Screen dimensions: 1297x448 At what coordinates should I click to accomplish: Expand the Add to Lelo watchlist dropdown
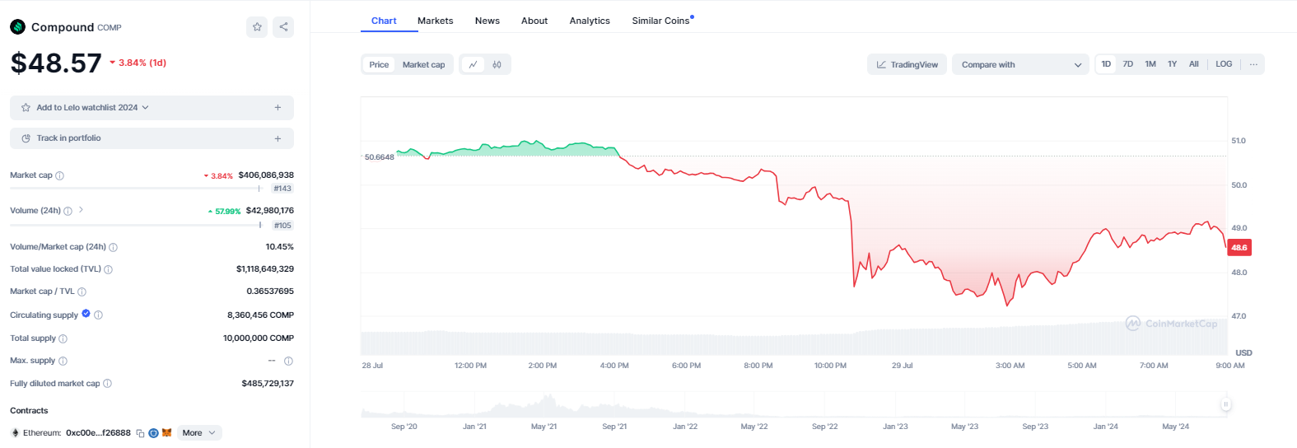coord(152,108)
